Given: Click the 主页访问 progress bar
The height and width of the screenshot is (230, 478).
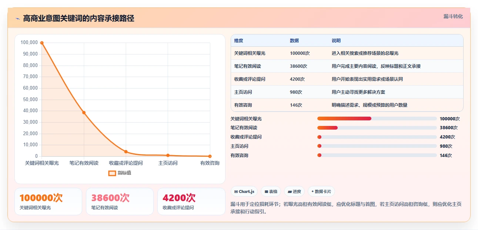Looking at the screenshot, I should tap(377, 146).
